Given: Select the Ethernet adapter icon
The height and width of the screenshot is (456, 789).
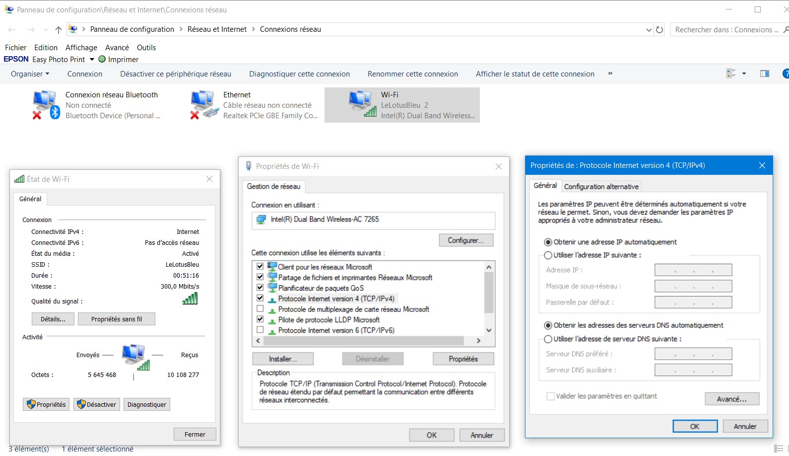Looking at the screenshot, I should 204,105.
